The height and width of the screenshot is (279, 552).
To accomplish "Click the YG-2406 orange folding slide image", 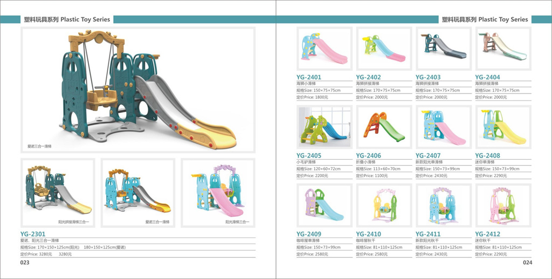I will 384,127.
